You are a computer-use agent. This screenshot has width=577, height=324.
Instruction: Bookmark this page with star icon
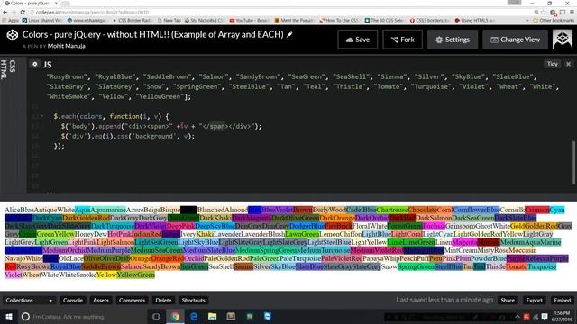(543, 12)
